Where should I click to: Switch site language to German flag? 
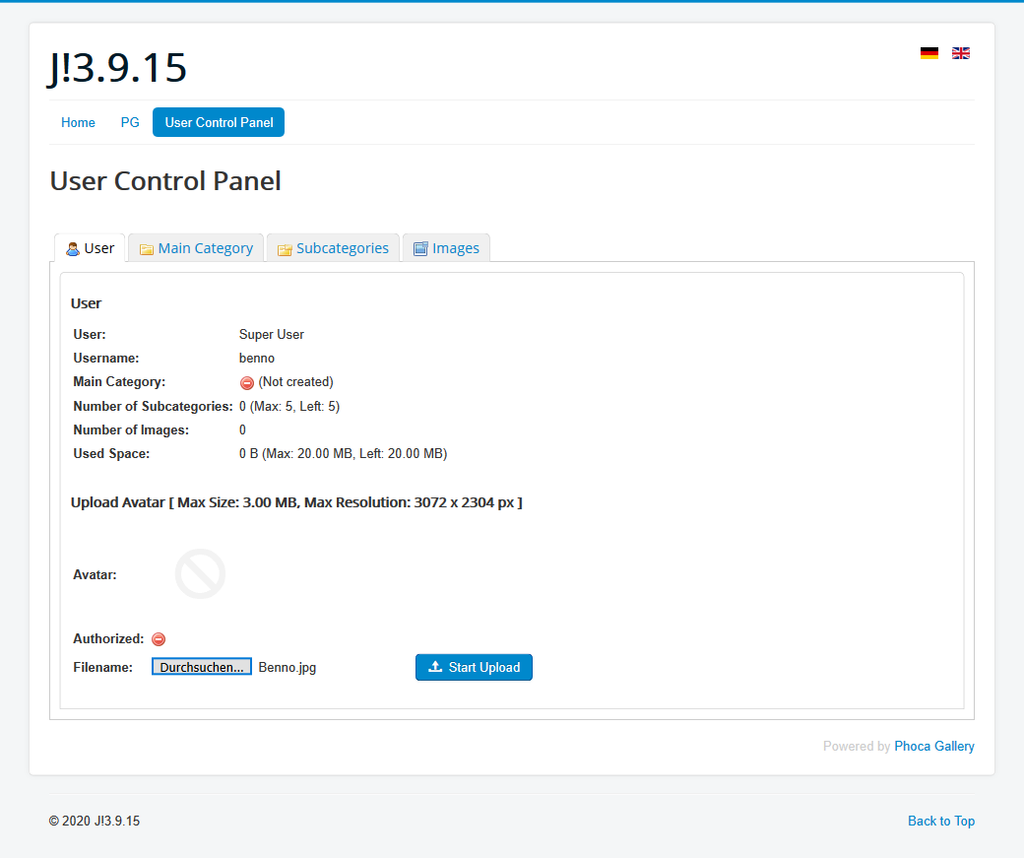tap(928, 53)
